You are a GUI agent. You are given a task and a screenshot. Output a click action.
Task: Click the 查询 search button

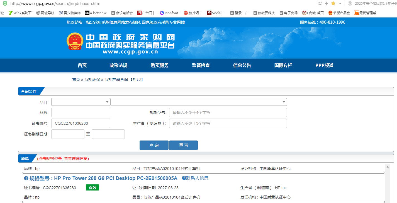[154, 145]
